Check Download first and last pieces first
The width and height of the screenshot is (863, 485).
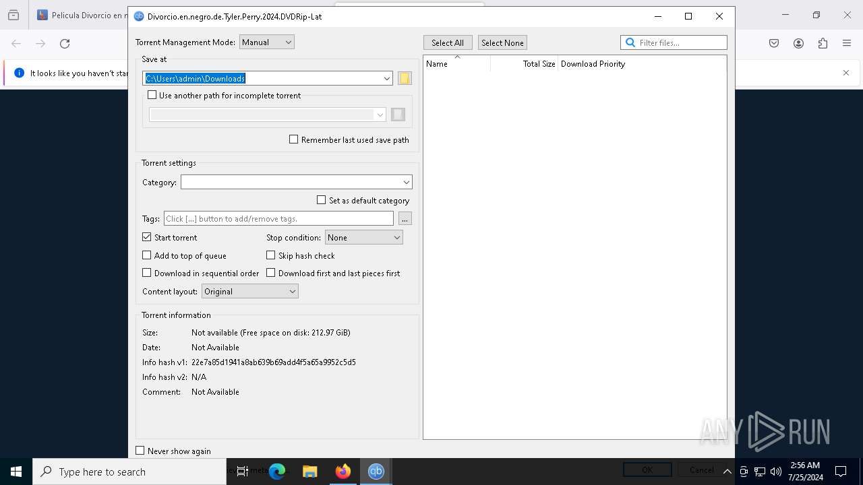click(270, 273)
